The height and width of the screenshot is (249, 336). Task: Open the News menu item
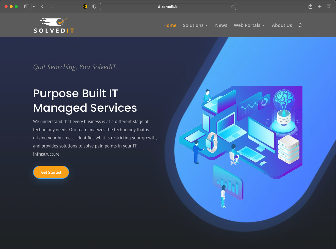click(x=221, y=25)
